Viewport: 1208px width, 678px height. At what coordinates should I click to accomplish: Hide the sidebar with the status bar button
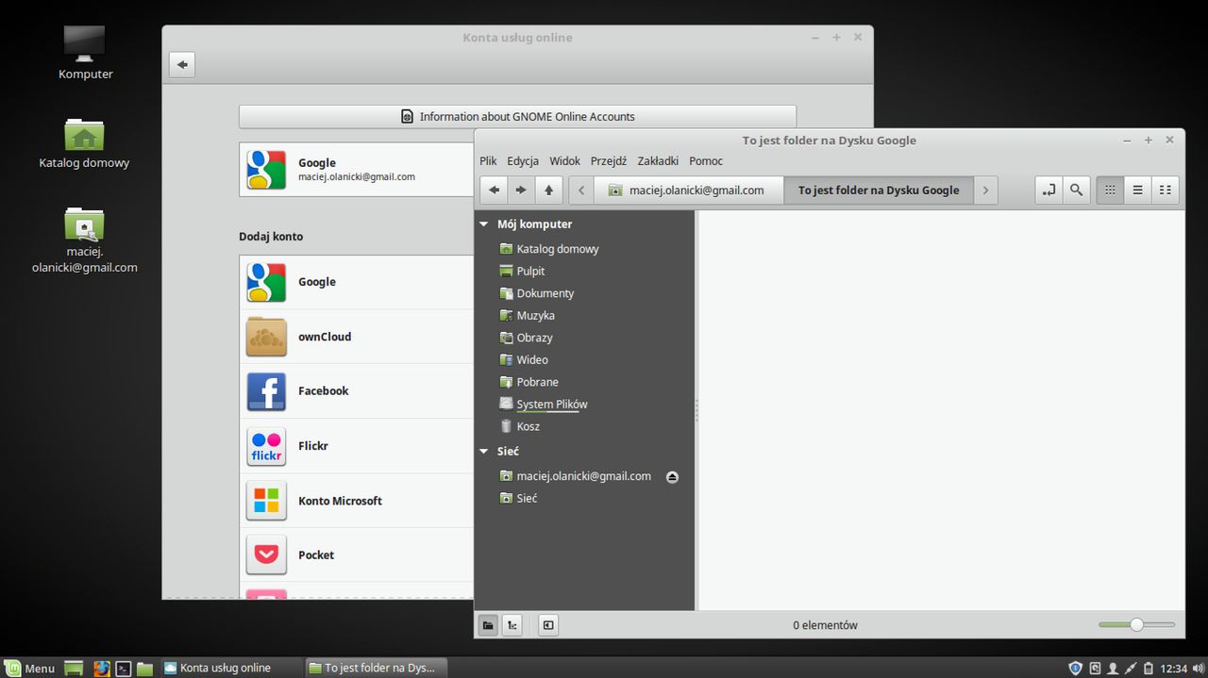(x=548, y=624)
